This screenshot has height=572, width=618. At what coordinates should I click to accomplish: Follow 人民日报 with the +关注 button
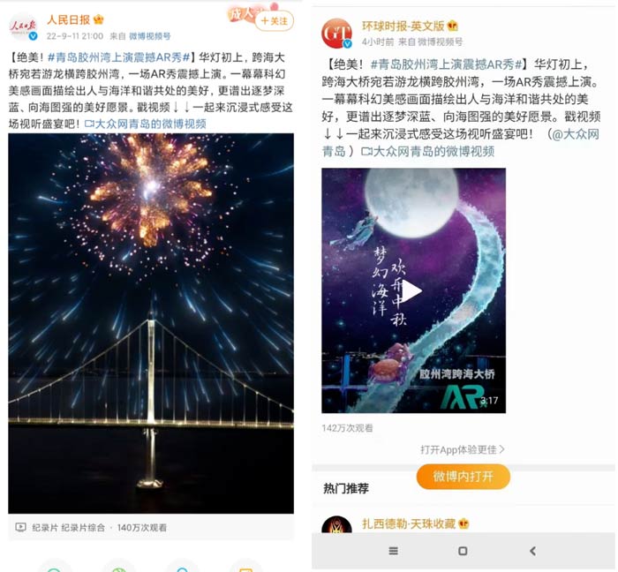[x=275, y=21]
